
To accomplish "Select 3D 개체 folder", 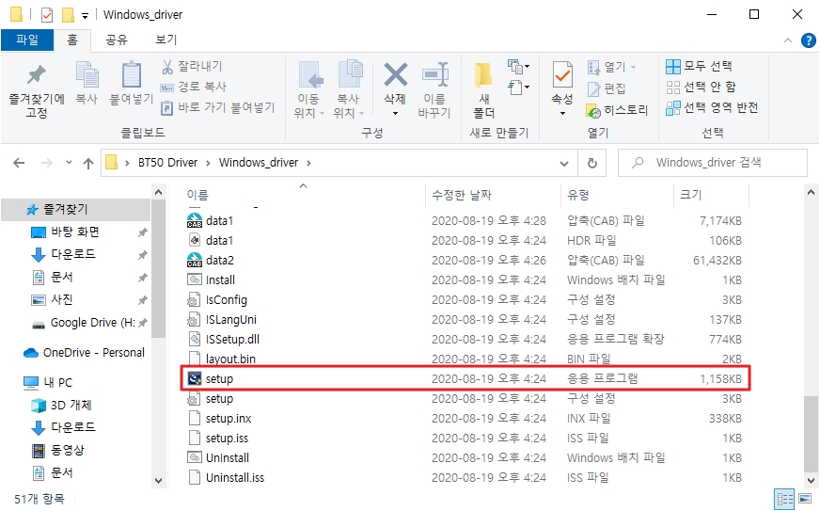I will coord(71,406).
